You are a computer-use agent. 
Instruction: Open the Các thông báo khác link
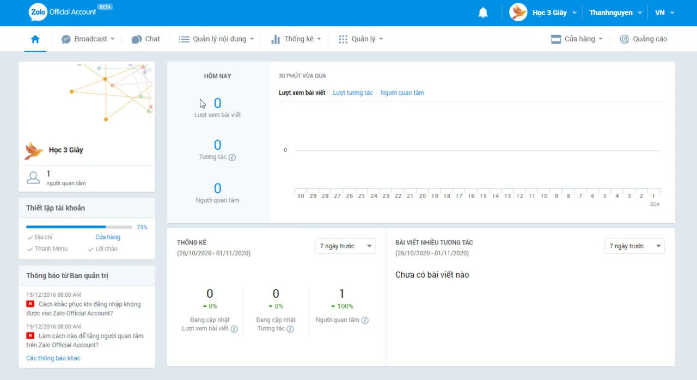[53, 358]
